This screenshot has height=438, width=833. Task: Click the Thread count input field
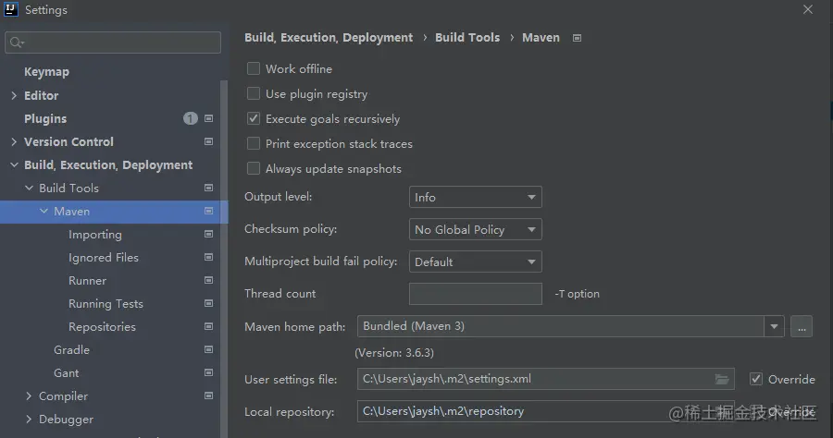[475, 294]
